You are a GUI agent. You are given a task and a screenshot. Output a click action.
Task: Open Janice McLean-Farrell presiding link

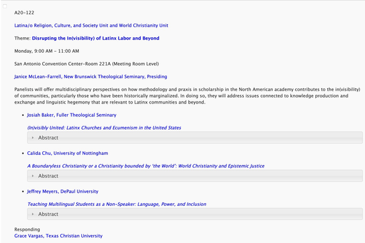91,76
